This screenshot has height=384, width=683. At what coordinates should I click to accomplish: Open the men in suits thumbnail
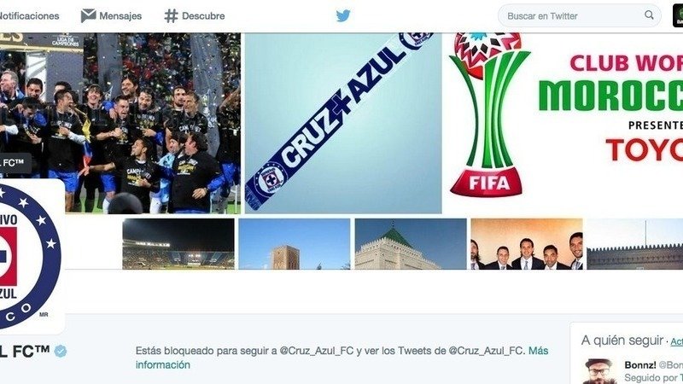(527, 244)
